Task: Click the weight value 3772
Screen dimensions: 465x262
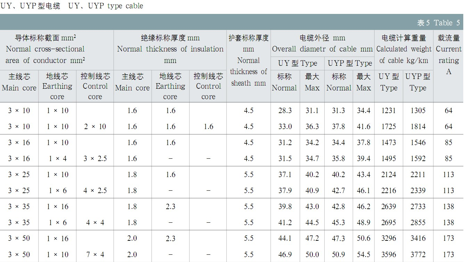Action: [418, 255]
